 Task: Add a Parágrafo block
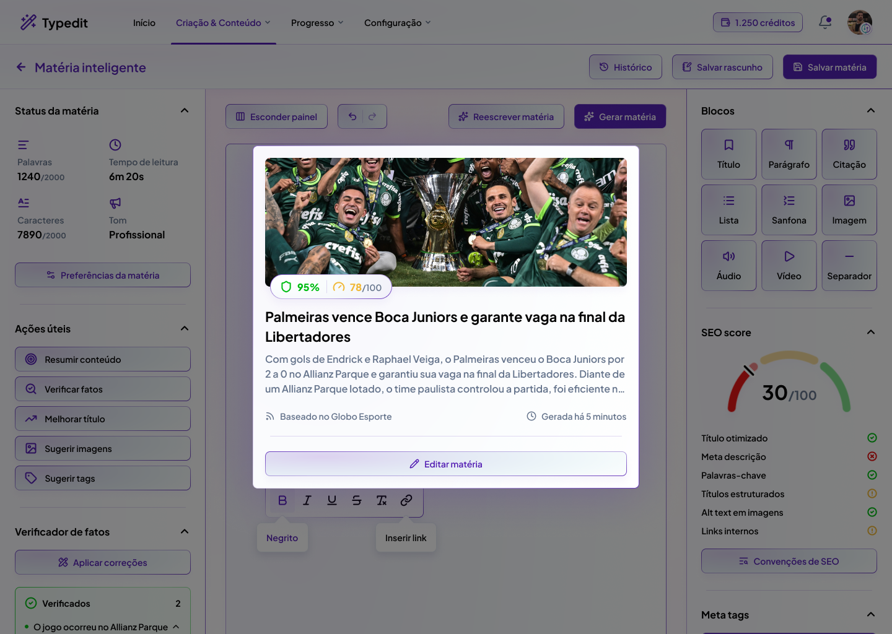click(x=789, y=154)
